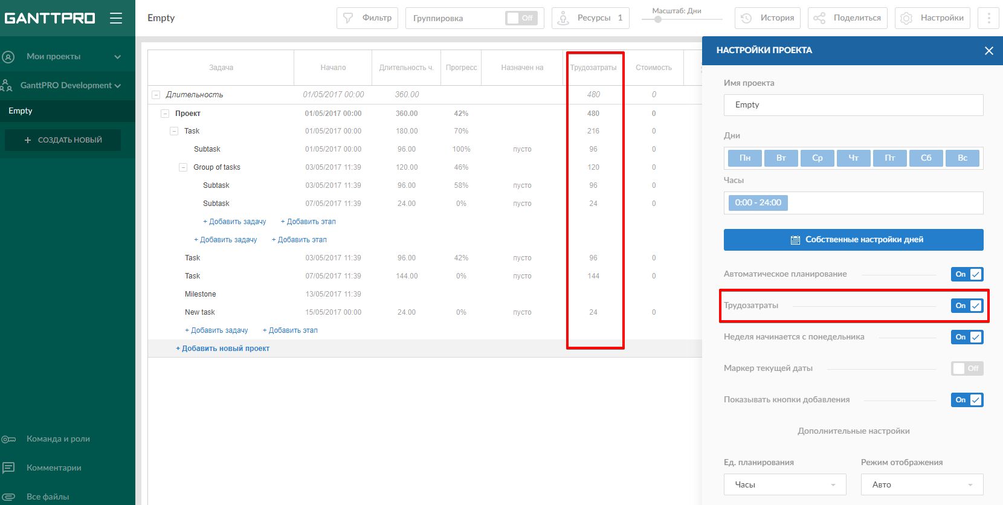Image resolution: width=1003 pixels, height=505 pixels.
Task: Toggle the Сб working day
Action: point(926,158)
